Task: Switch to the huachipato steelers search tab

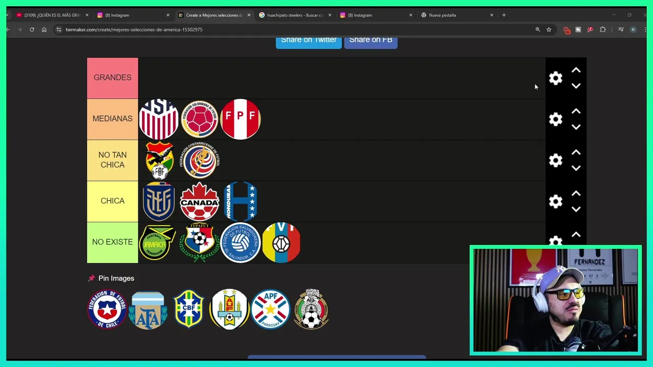Action: [x=294, y=15]
